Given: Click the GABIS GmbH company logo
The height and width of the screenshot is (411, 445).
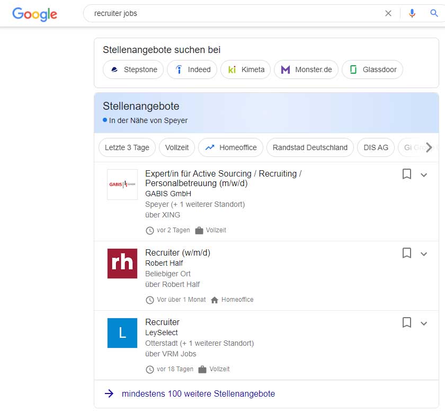Looking at the screenshot, I should point(122,185).
